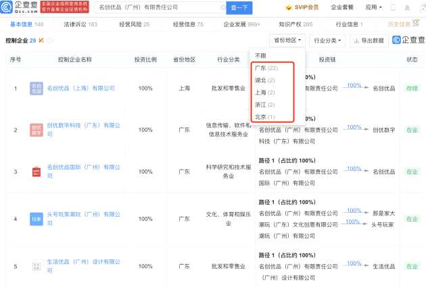Click the 状态 column header

(412, 59)
